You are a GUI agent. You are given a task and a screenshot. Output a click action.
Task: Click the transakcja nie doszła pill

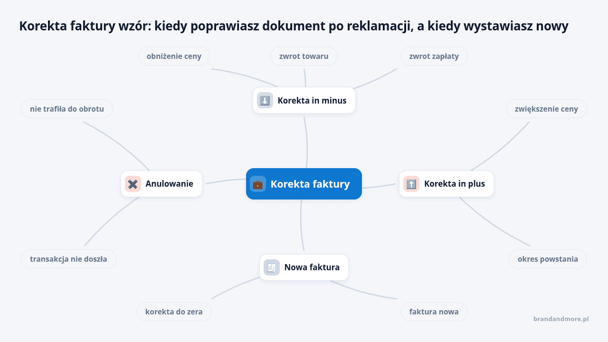pos(68,259)
